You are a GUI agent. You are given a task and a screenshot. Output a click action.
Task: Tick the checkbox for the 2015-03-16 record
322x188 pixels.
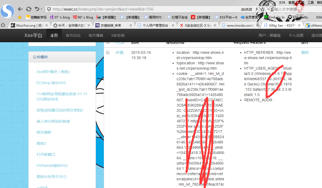[x=108, y=52]
